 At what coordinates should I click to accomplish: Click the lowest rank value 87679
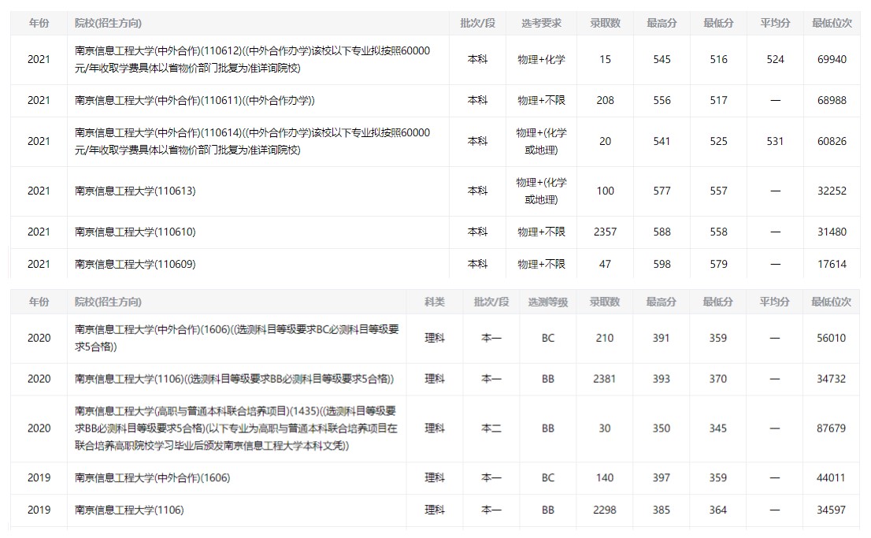coord(832,429)
